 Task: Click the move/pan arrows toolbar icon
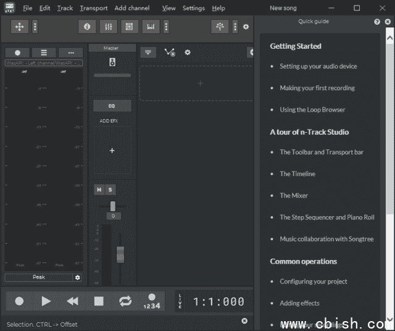[19, 27]
